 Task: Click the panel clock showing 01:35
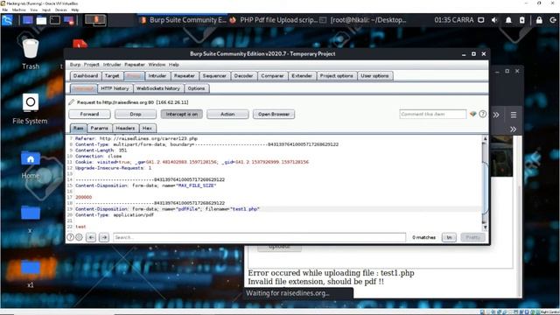click(x=453, y=20)
